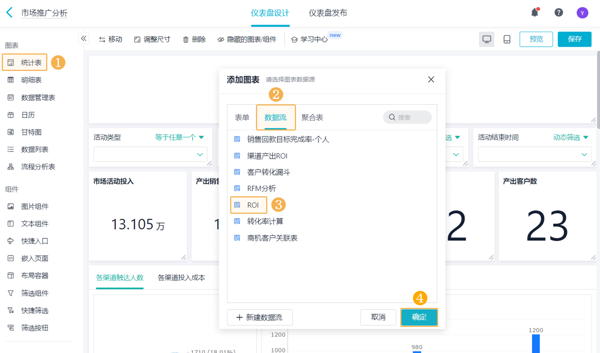Click the help question mark icon
The image size is (600, 353).
tap(558, 13)
